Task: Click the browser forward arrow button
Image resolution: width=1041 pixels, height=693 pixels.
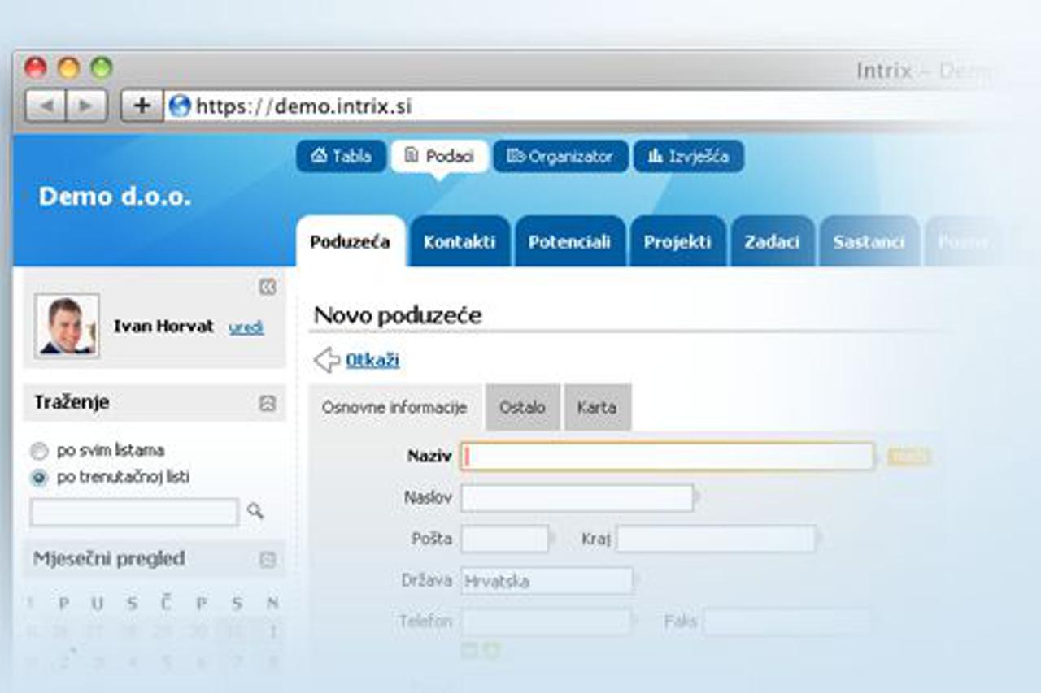Action: pyautogui.click(x=85, y=106)
